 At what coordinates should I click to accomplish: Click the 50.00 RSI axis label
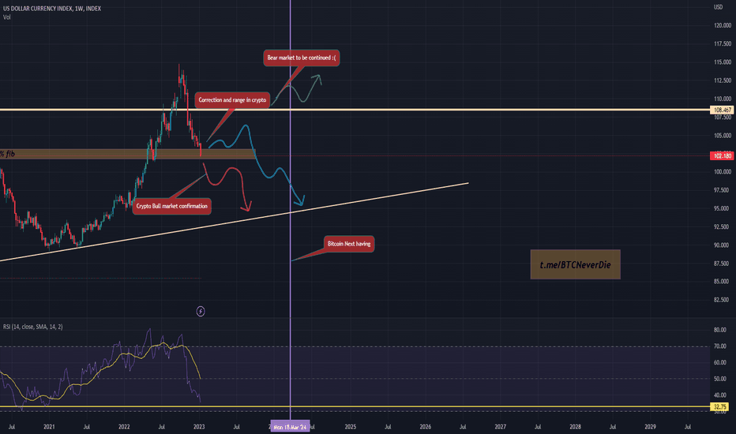tap(720, 379)
